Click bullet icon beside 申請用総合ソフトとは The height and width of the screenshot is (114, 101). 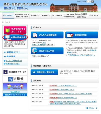pos(5,64)
